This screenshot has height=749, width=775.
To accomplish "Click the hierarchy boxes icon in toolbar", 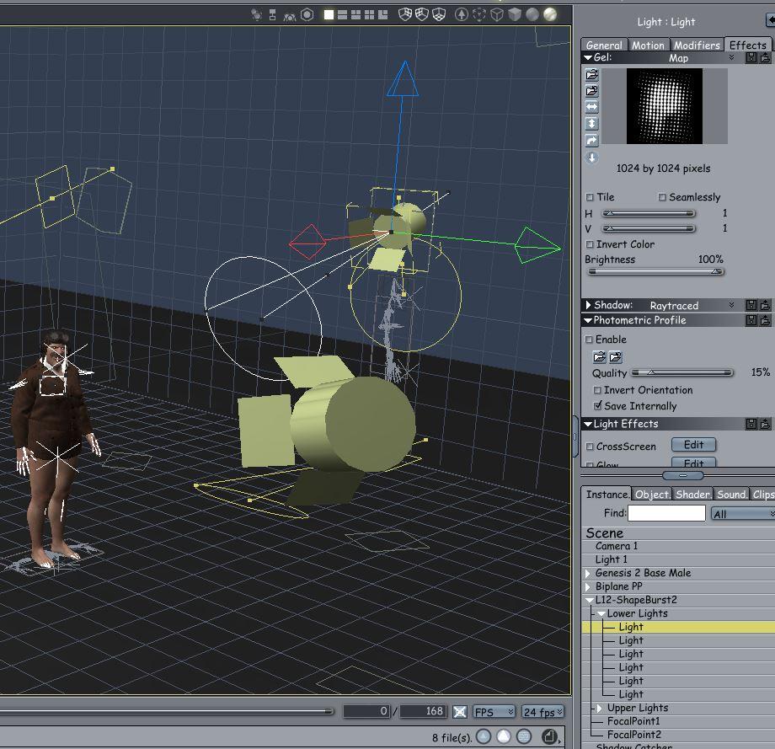I will pyautogui.click(x=272, y=15).
